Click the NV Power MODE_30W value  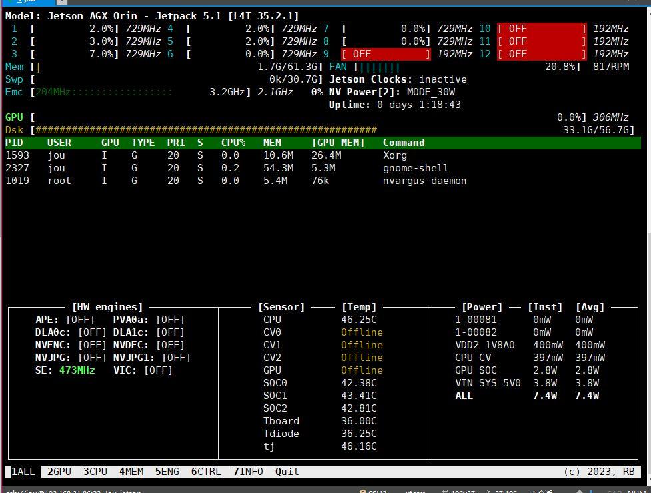430,92
